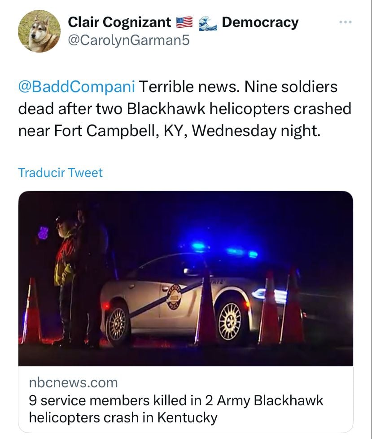
Task: Click the wave emoji beside Democracy
Action: coord(208,23)
